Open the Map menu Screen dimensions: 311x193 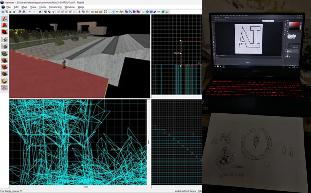[x=24, y=7]
